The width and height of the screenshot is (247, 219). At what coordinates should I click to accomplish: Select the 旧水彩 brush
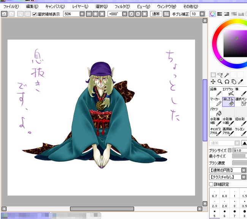pos(241,122)
